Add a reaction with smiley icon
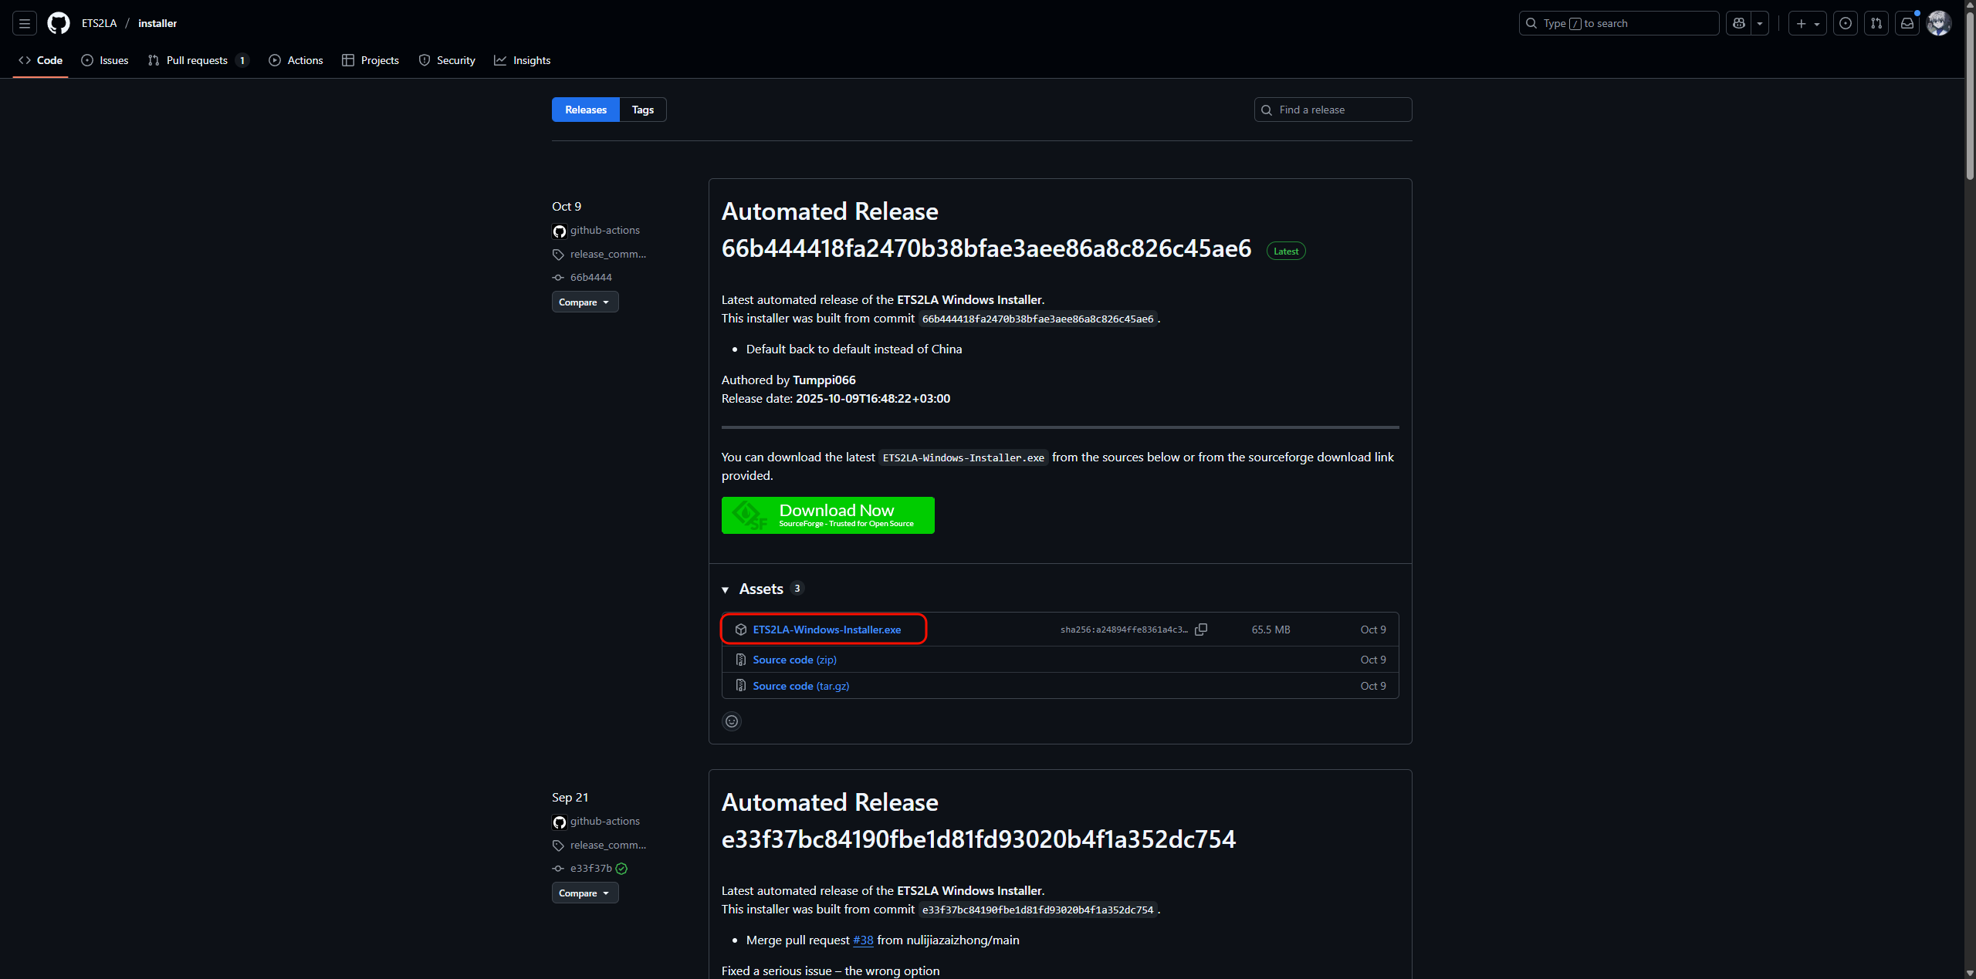Screen dimensions: 1976x979 732,721
